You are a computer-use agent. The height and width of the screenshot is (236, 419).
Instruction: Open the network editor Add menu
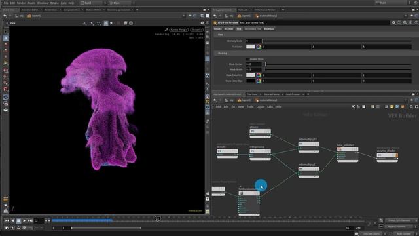click(218, 107)
